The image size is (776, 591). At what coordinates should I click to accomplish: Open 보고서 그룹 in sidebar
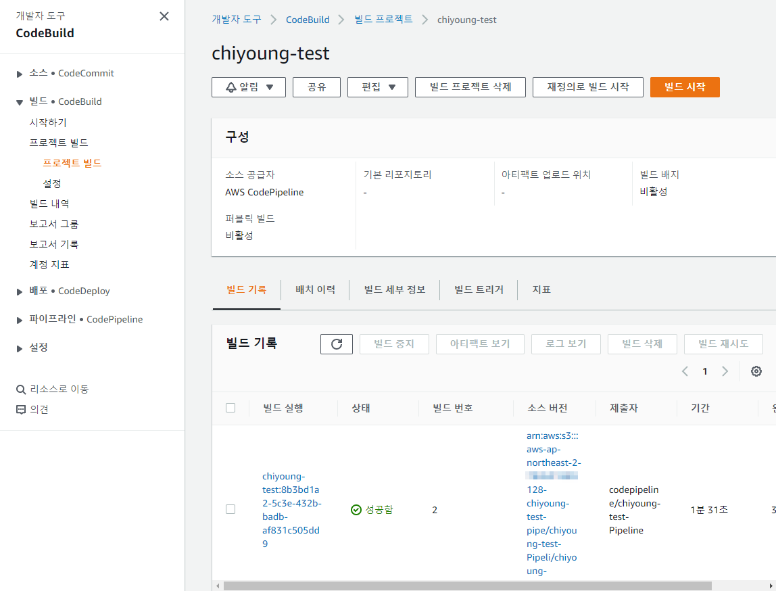(x=54, y=224)
